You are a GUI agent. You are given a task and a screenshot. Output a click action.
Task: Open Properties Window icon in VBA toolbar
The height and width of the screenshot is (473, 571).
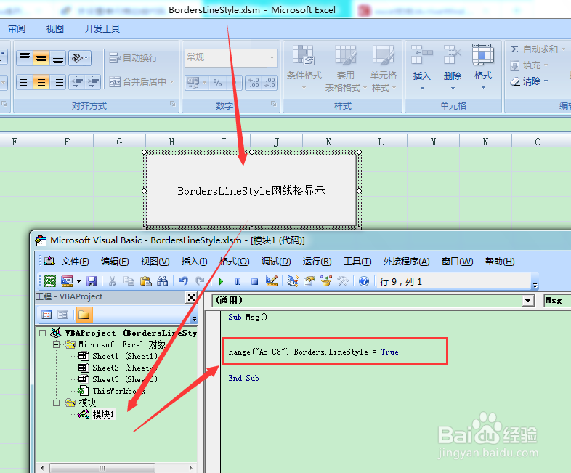309,281
